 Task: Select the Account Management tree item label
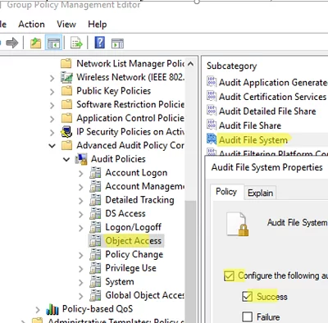[x=145, y=186]
